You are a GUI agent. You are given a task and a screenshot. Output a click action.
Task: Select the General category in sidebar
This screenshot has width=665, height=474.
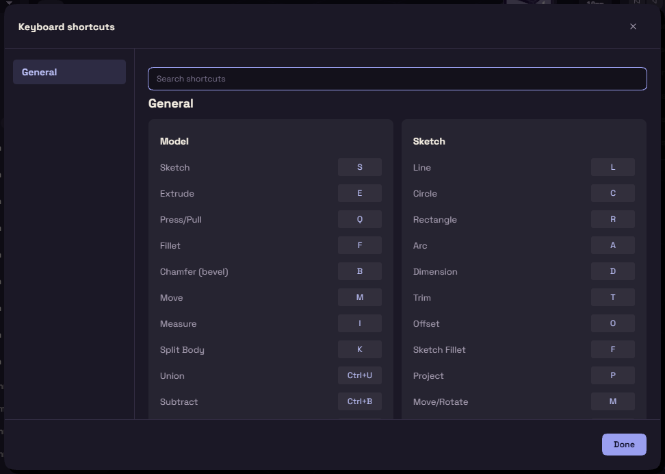point(69,72)
